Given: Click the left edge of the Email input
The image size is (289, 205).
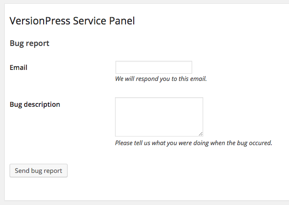Looking at the screenshot, I should 117,67.
